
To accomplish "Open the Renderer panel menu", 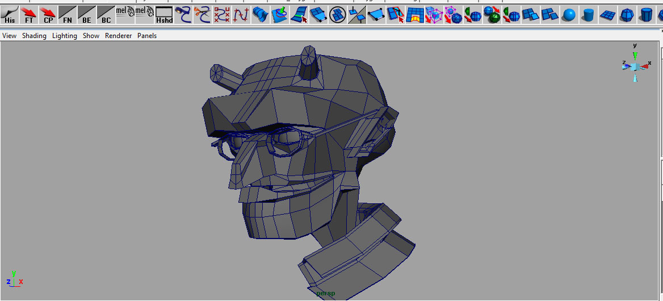I will [x=119, y=36].
